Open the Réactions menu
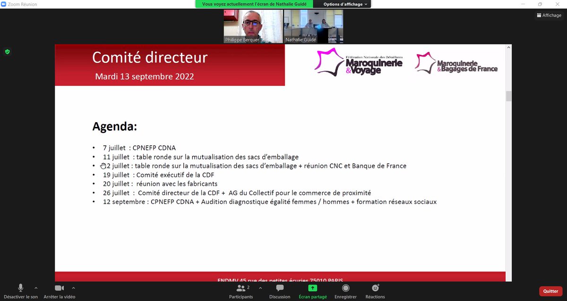 (375, 291)
